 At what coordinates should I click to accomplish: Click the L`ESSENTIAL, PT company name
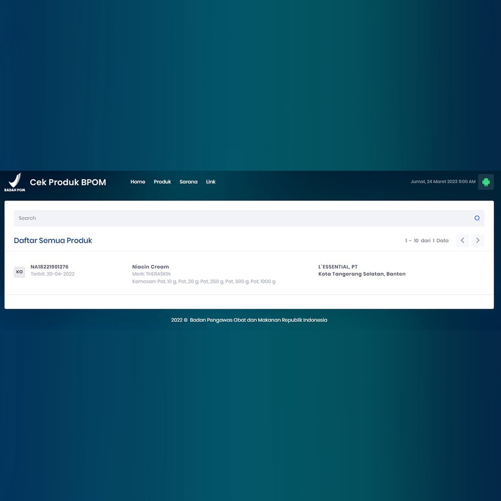(x=338, y=267)
